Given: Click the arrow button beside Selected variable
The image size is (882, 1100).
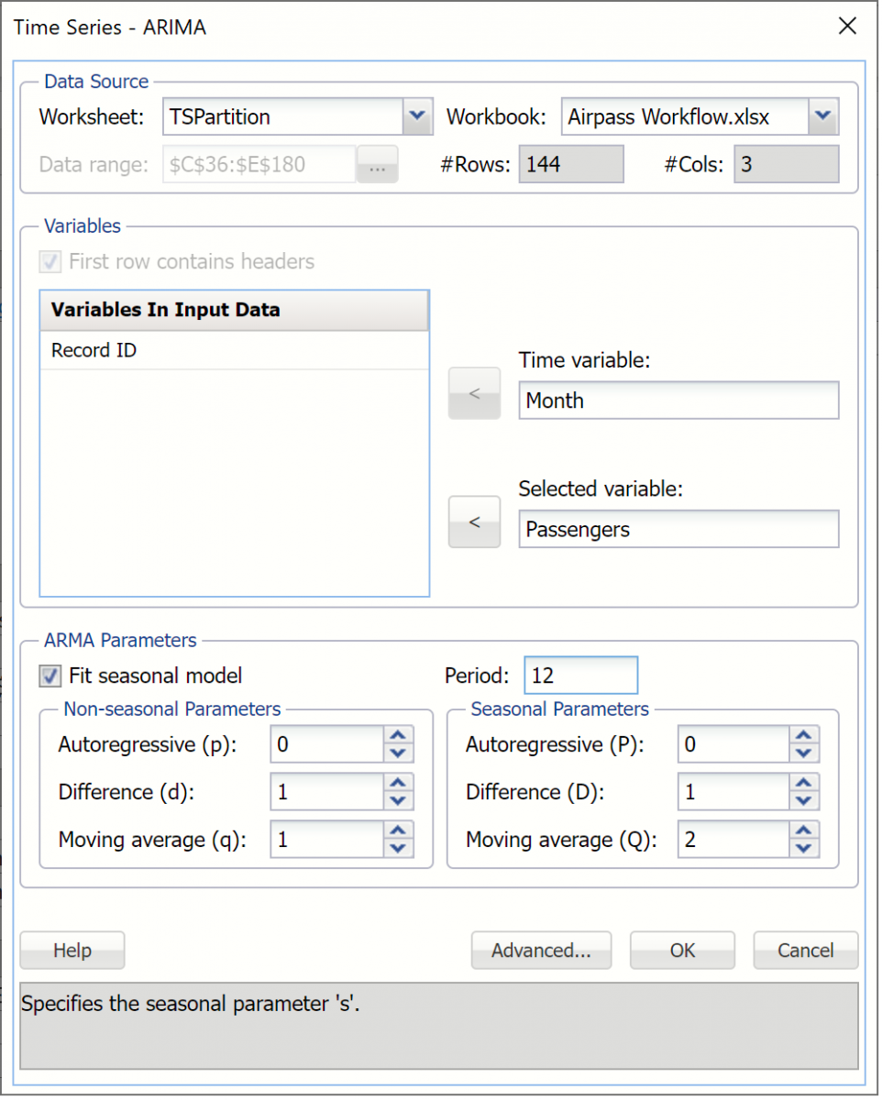Looking at the screenshot, I should point(474,522).
